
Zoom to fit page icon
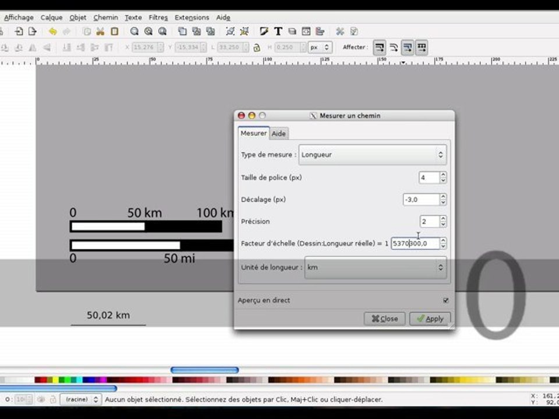click(162, 31)
